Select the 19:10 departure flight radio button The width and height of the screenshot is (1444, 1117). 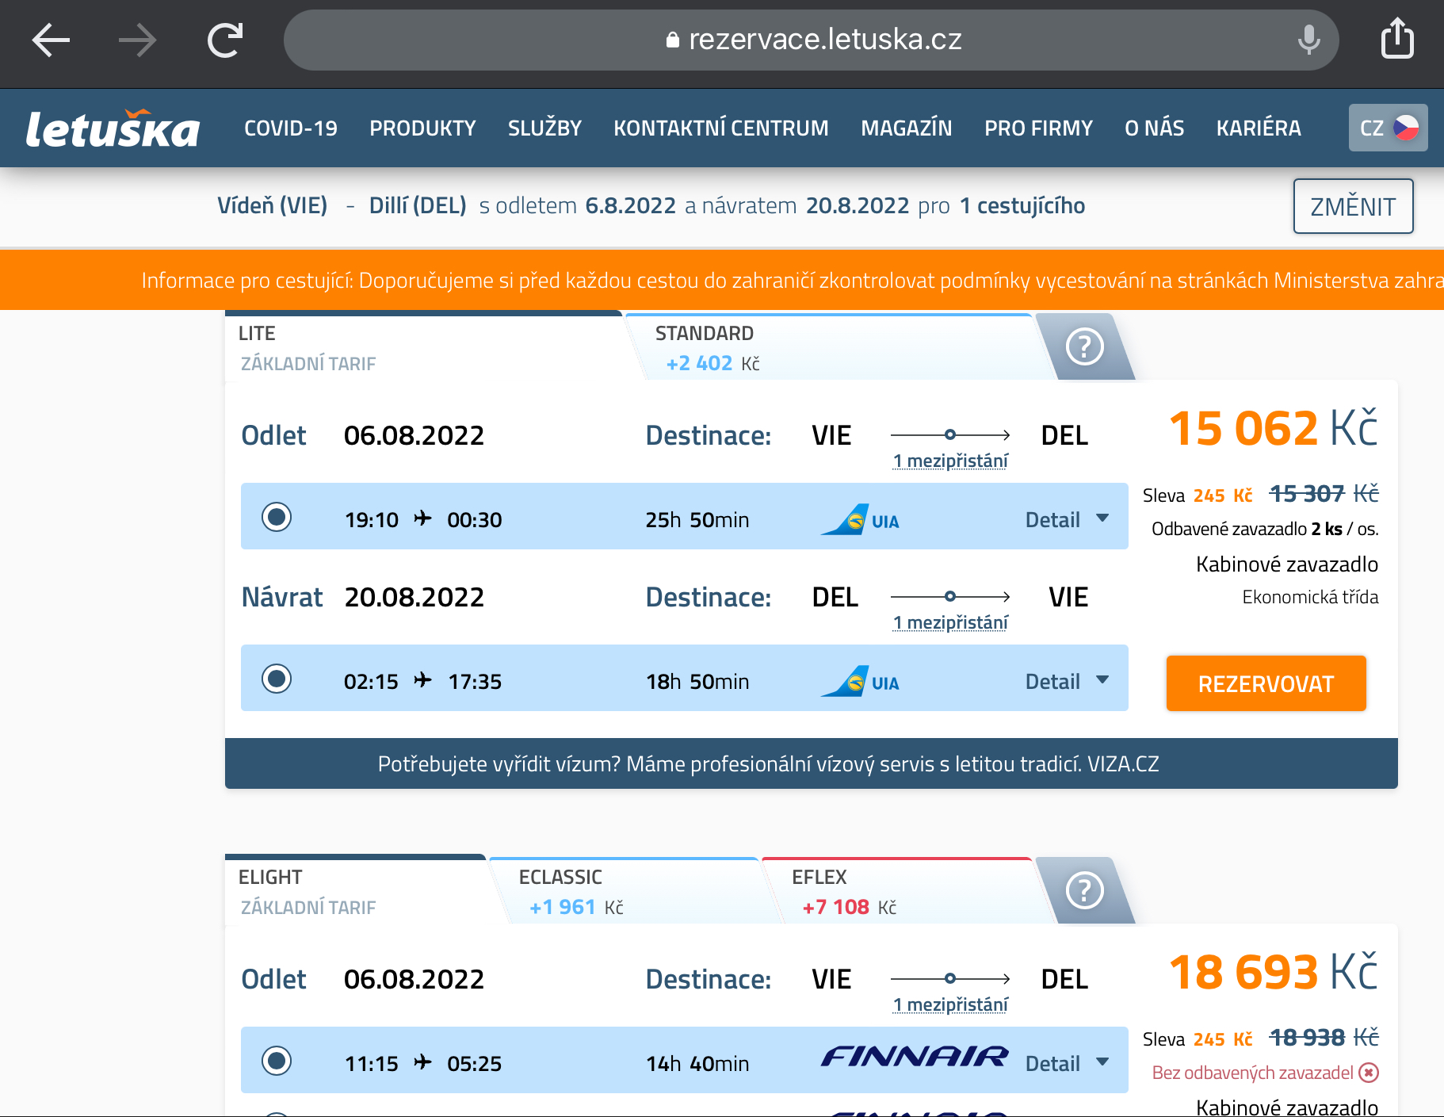click(x=277, y=517)
